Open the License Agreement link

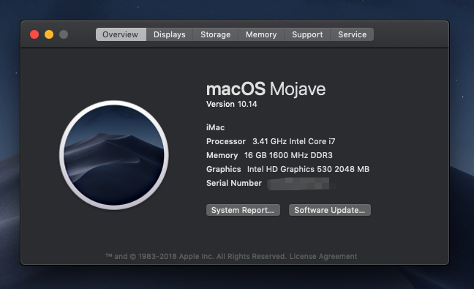pyautogui.click(x=323, y=256)
